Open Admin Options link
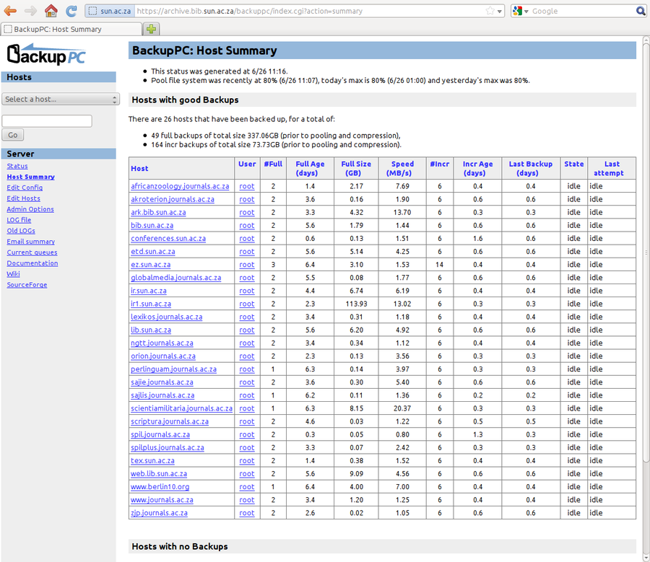 (x=30, y=209)
